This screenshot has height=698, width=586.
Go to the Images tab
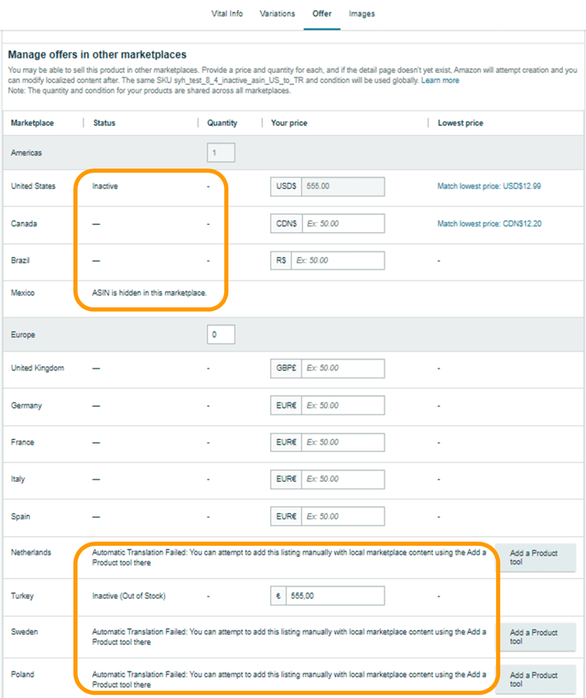[362, 14]
